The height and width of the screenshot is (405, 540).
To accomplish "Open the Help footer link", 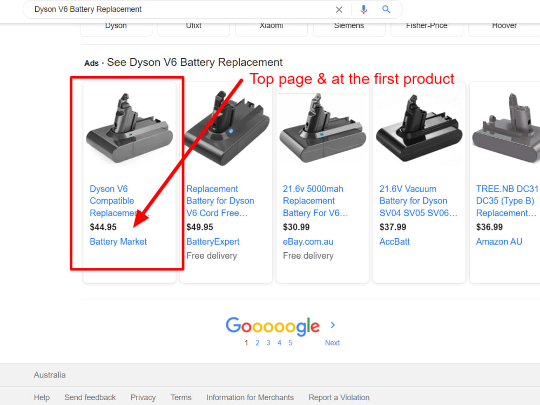I will (x=42, y=397).
